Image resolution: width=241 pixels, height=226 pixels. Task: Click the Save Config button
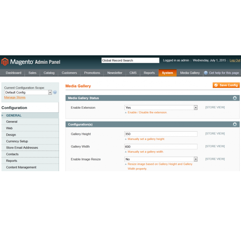pos(226,85)
